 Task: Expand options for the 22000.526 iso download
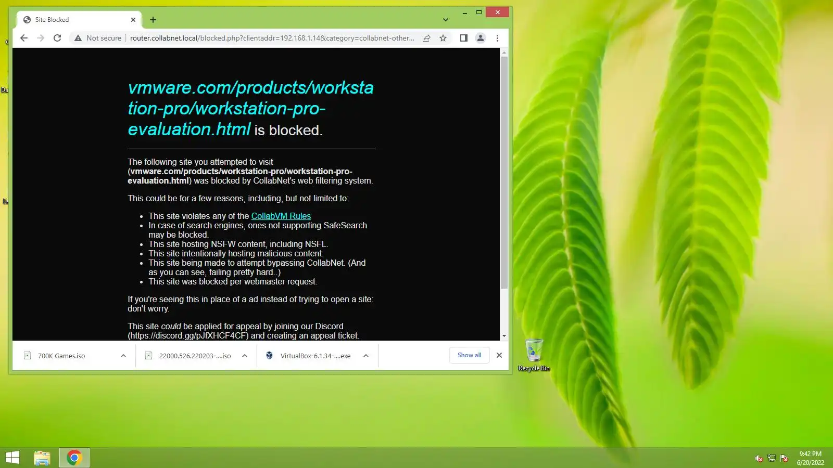pyautogui.click(x=245, y=356)
